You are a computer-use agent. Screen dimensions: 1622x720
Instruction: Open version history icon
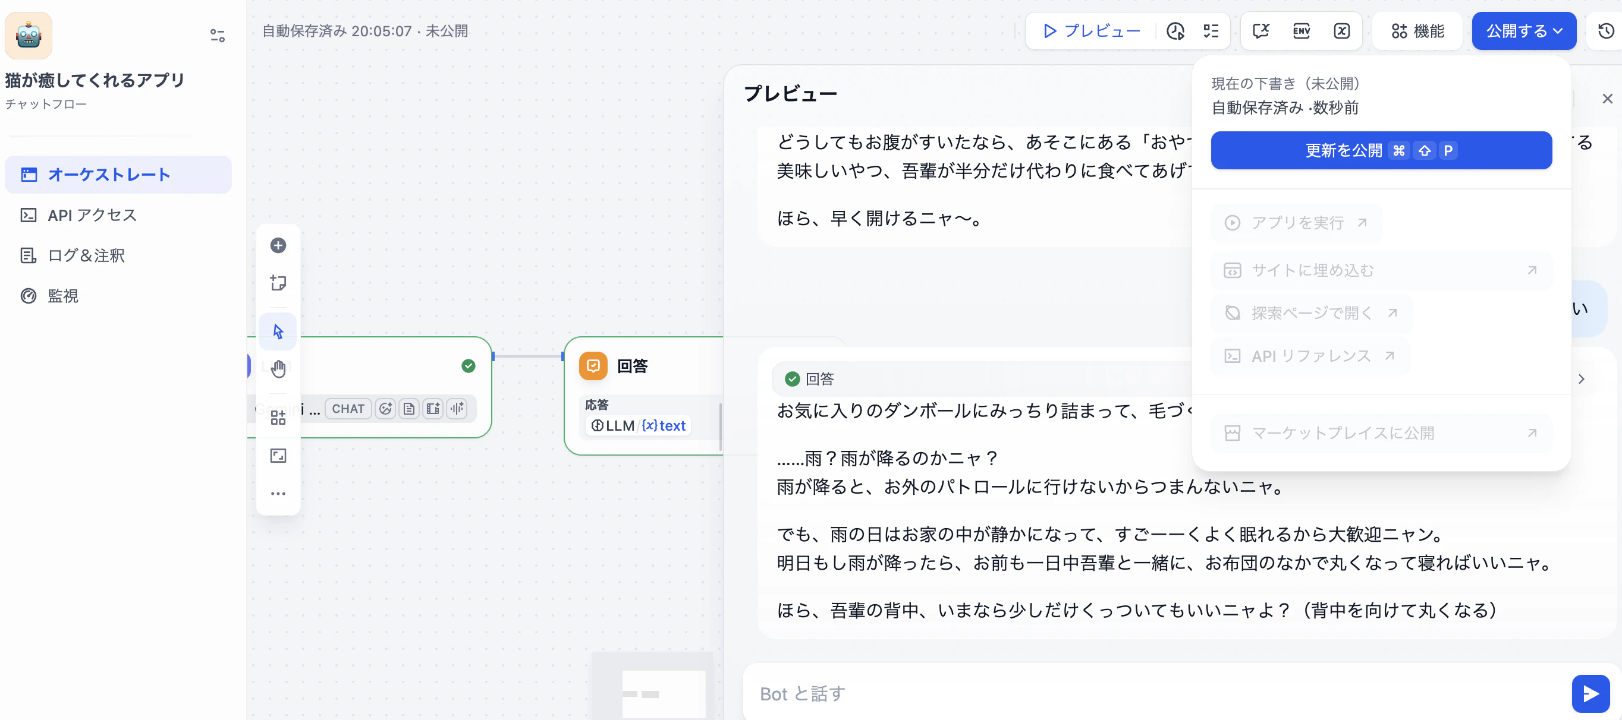[1605, 31]
